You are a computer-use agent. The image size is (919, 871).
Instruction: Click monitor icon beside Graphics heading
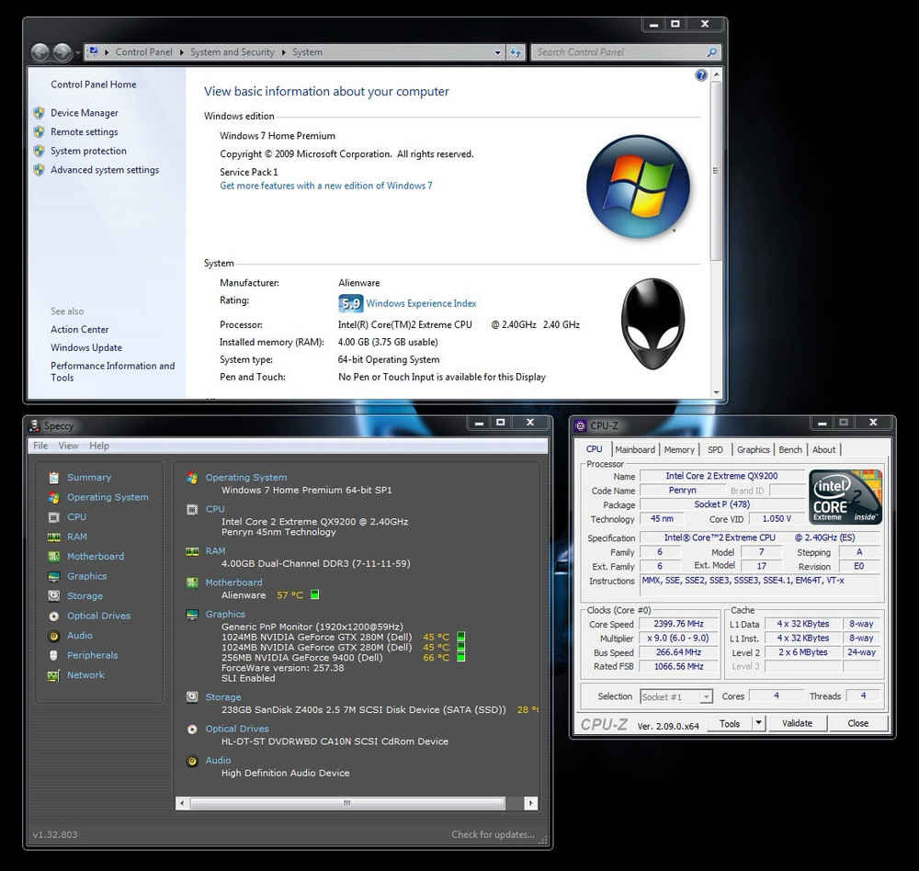[x=192, y=615]
